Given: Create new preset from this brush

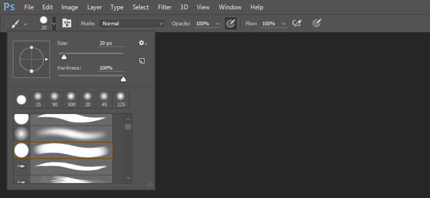Looking at the screenshot, I should point(142,61).
